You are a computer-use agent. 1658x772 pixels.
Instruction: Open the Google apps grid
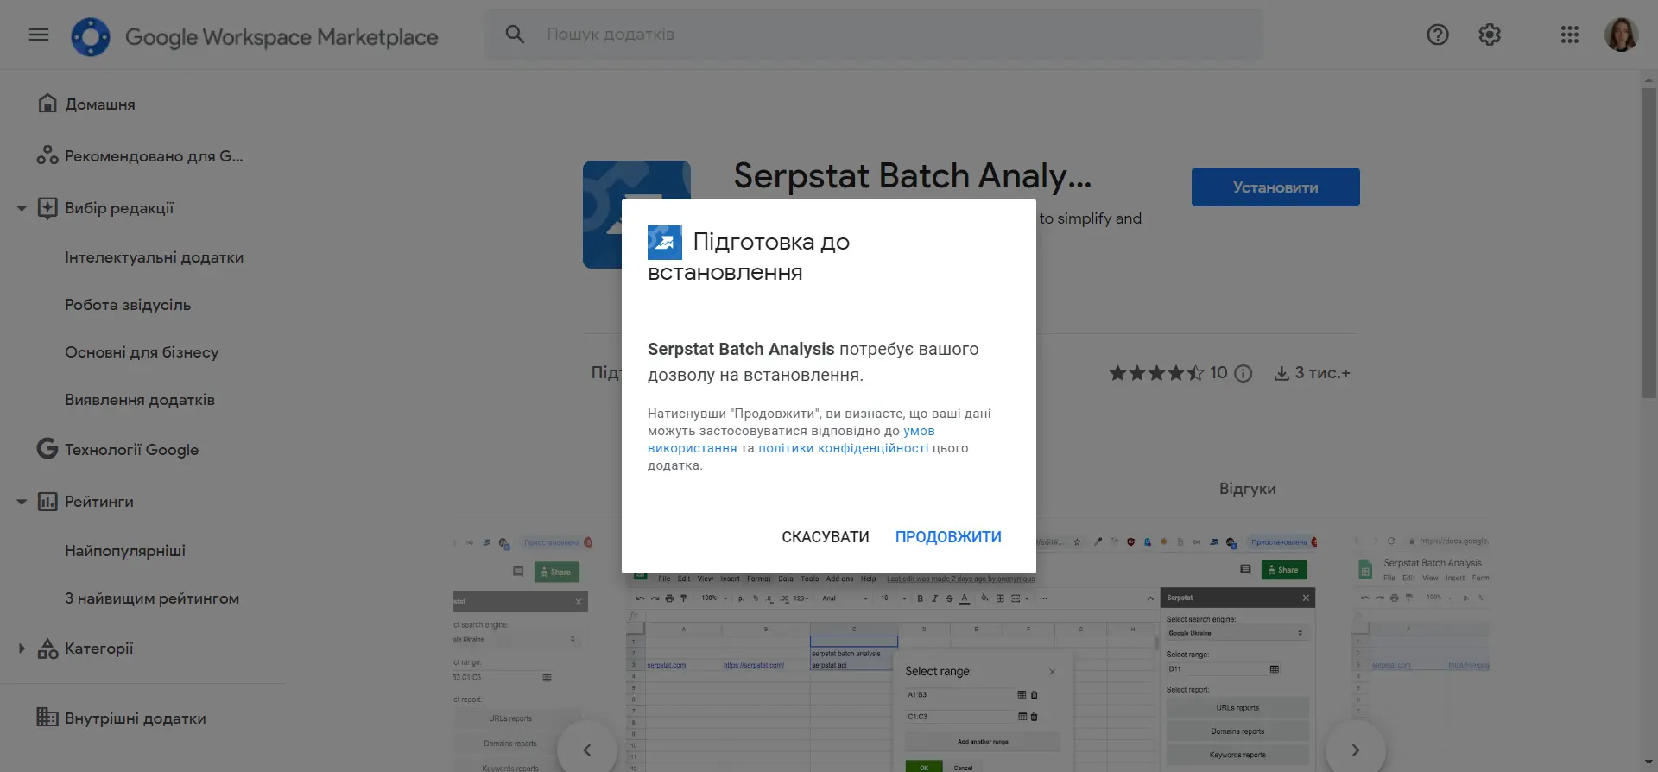1570,35
